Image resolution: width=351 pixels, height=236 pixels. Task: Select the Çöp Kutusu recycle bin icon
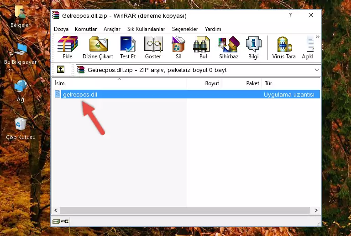(21, 128)
